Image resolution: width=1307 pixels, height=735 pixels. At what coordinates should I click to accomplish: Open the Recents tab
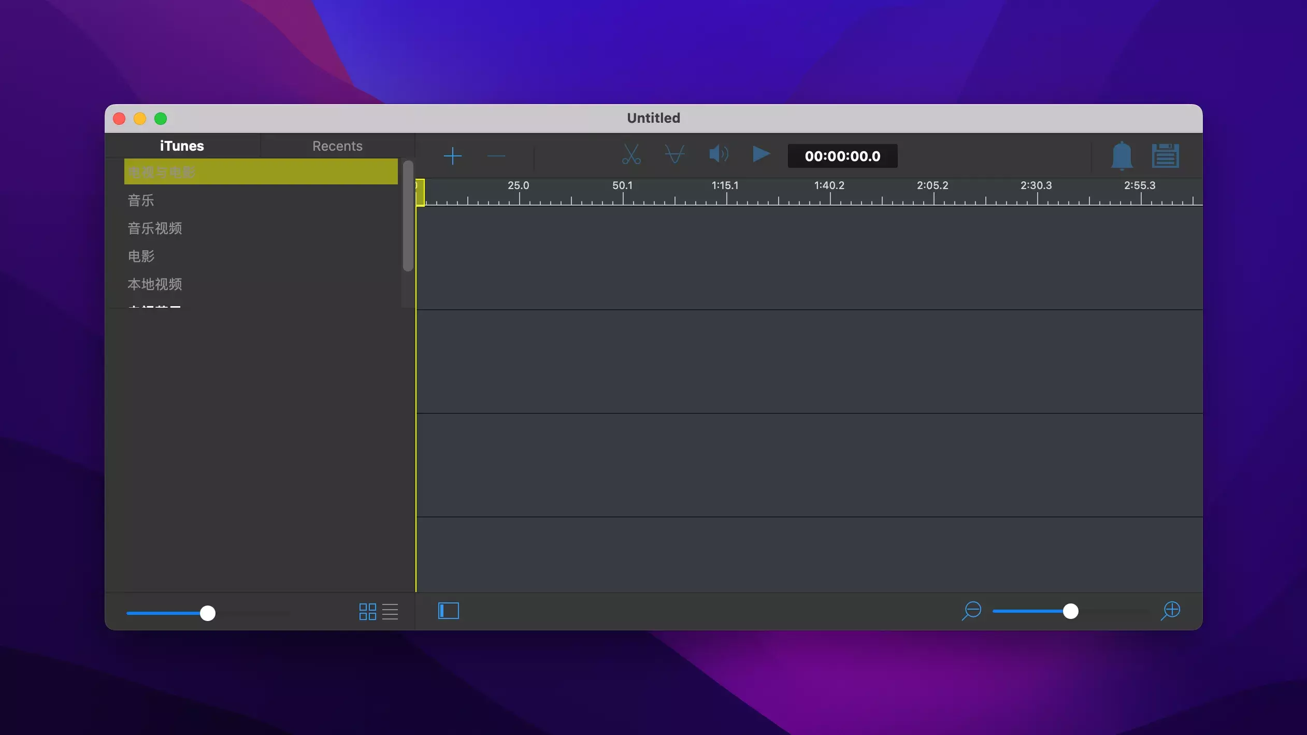point(337,146)
